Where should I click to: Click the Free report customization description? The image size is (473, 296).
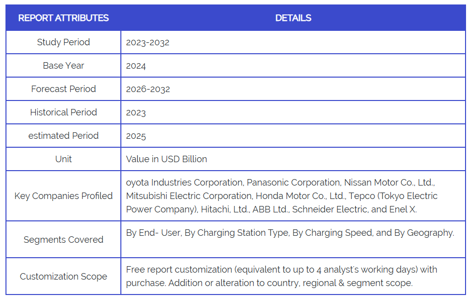(x=281, y=276)
